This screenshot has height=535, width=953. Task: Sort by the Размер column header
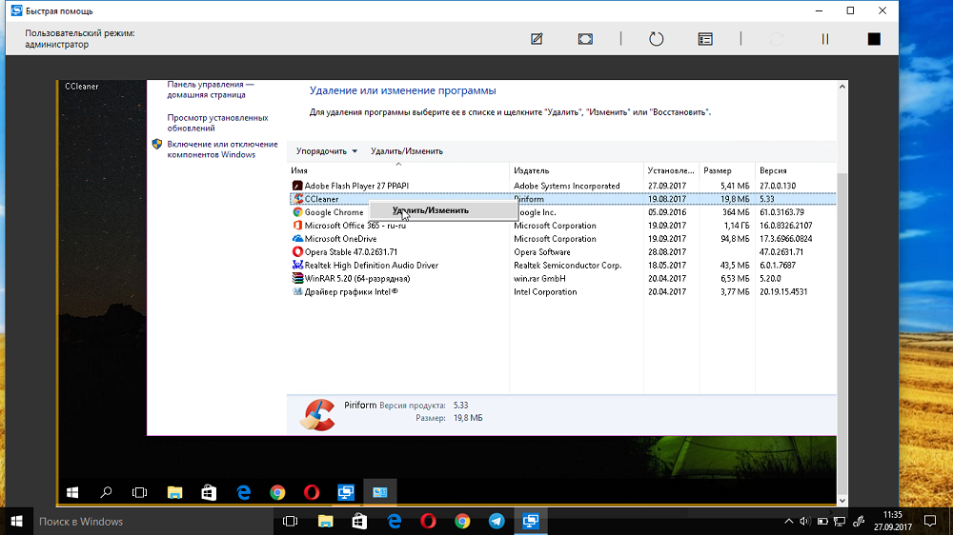click(x=727, y=170)
